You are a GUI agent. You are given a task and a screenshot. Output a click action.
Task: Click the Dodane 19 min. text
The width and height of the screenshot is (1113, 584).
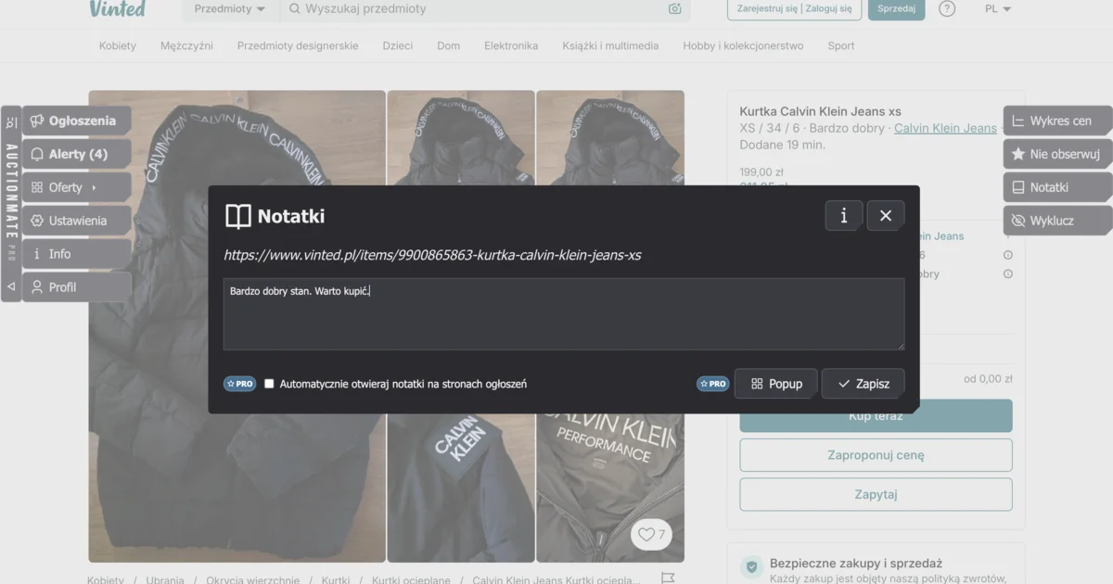[782, 145]
